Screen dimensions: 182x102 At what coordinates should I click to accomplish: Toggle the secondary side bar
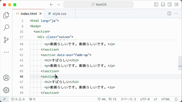coord(169,5)
